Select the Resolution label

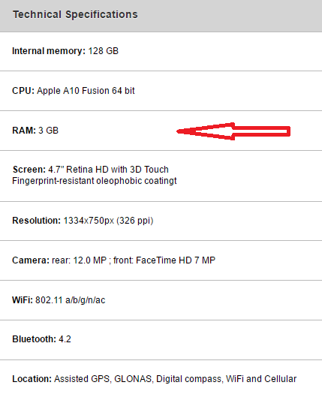[x=37, y=221]
